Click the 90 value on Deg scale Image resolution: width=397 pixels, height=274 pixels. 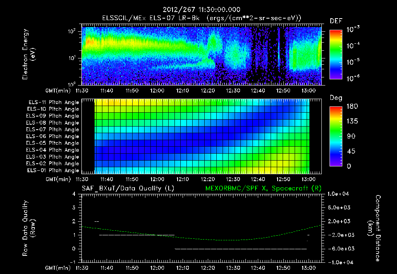tap(351, 137)
